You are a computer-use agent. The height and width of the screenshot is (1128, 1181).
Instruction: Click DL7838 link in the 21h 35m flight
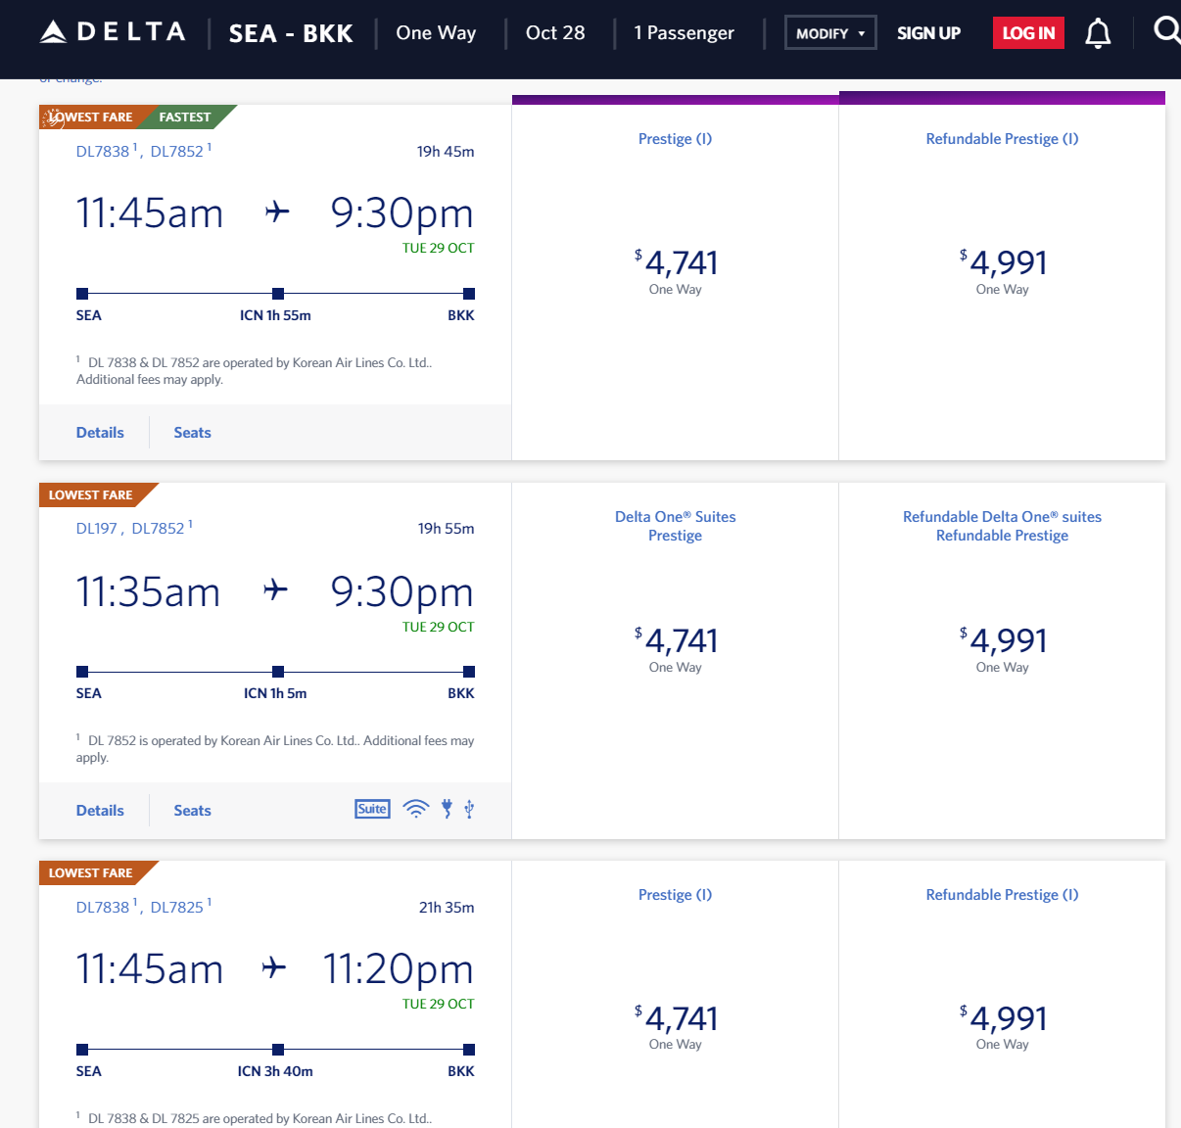pyautogui.click(x=103, y=907)
